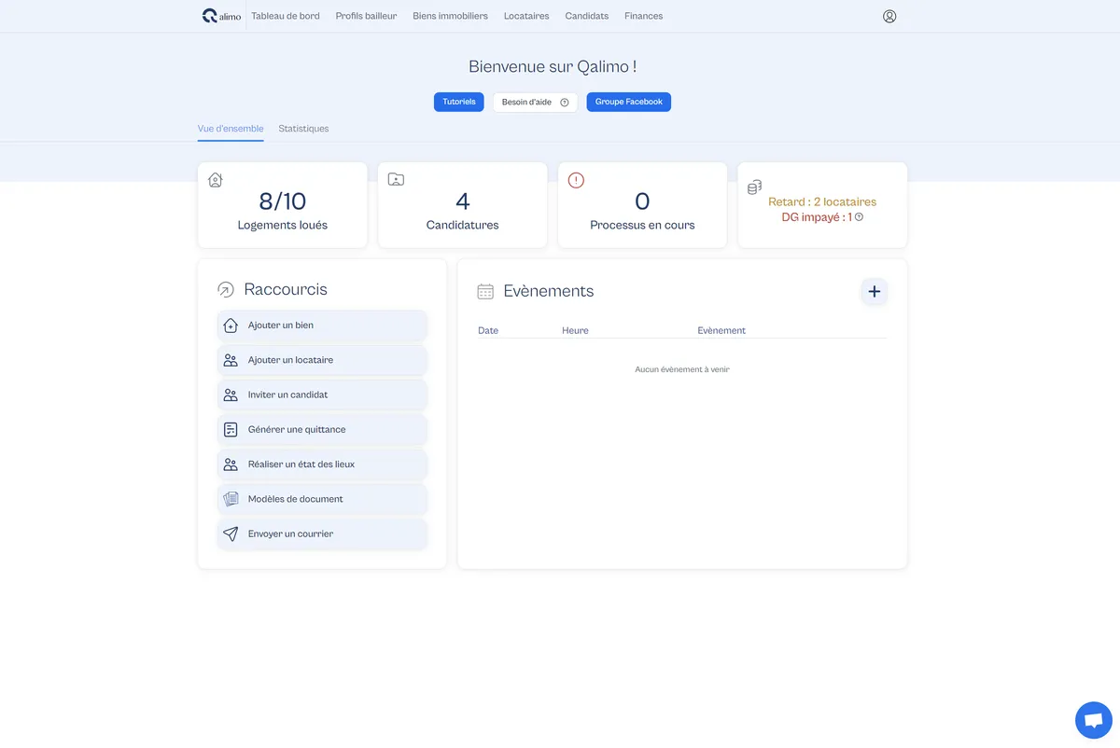This screenshot has height=748, width=1120.
Task: Open the chat support bubble
Action: point(1093,720)
